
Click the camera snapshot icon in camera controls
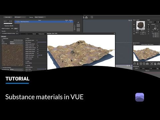click(x=147, y=64)
